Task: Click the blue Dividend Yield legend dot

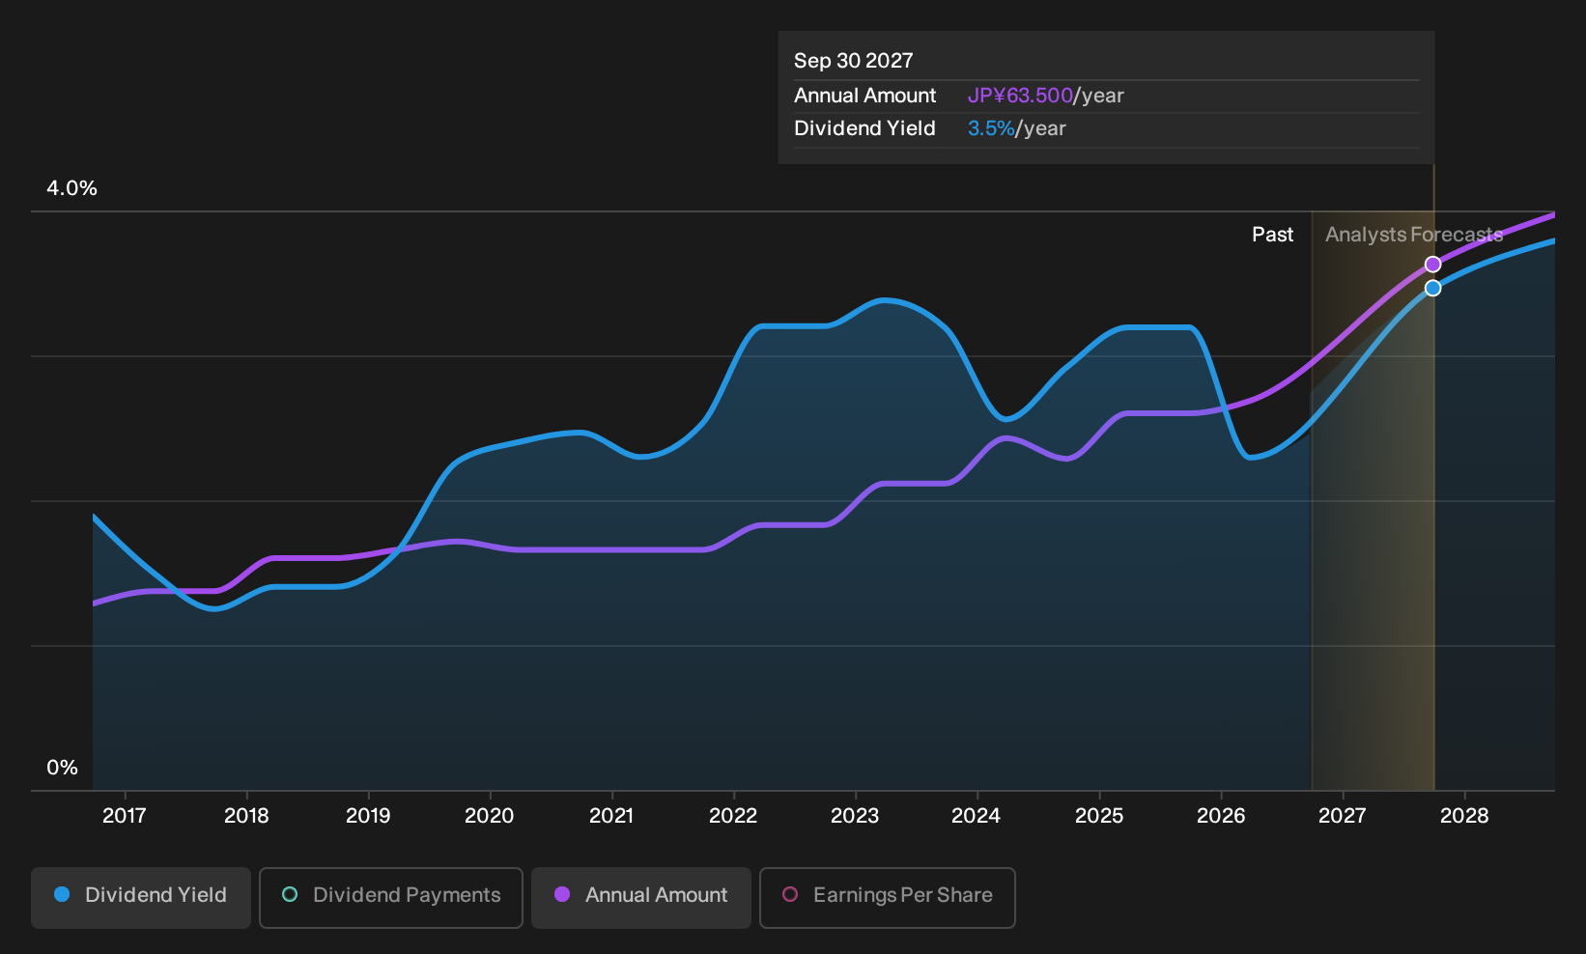Action: tap(62, 895)
